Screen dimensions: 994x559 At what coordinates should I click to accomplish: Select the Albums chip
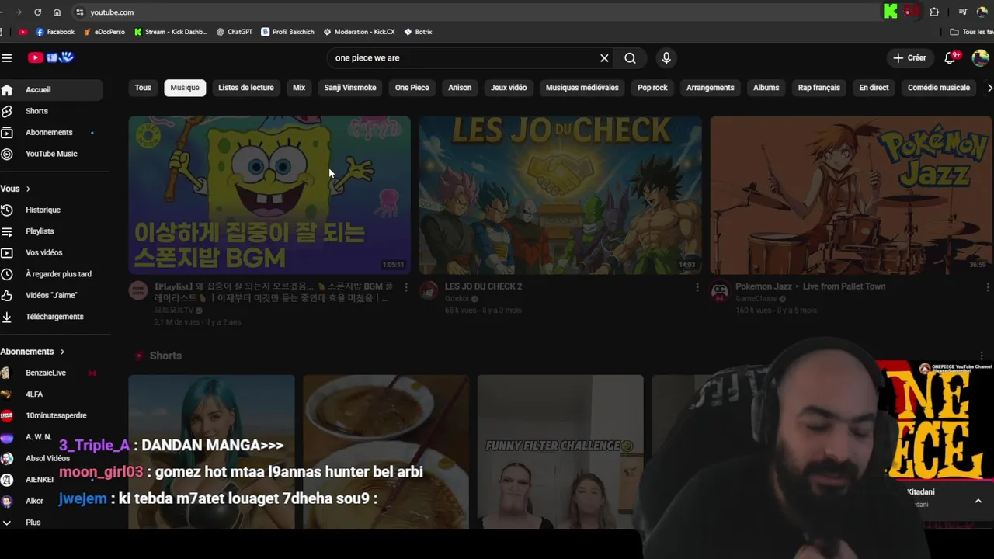(766, 88)
